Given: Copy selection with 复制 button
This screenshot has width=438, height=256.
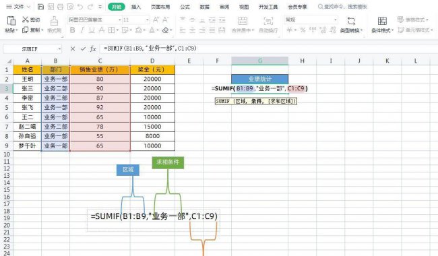Looking at the screenshot, I should (x=31, y=30).
